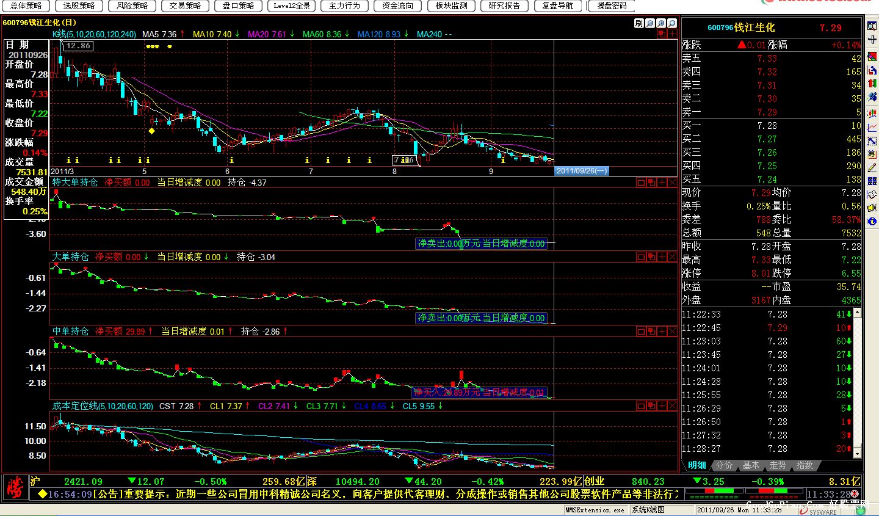Open the 风险策略 menu

[132, 5]
